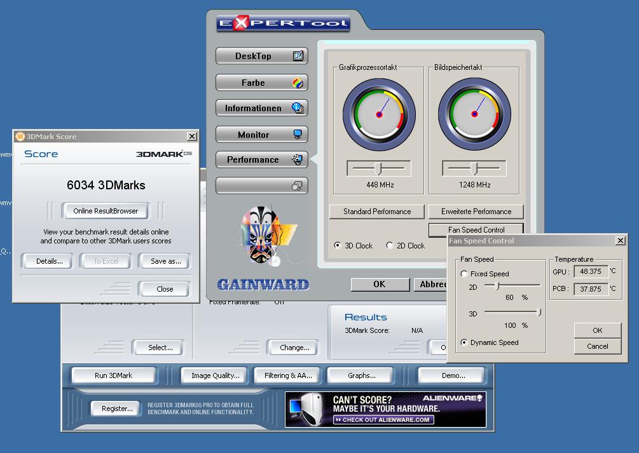Open Details in 3DMark Score window

49,261
